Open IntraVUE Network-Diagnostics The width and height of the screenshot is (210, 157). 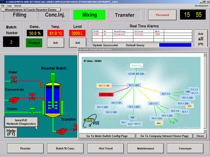click(21, 122)
